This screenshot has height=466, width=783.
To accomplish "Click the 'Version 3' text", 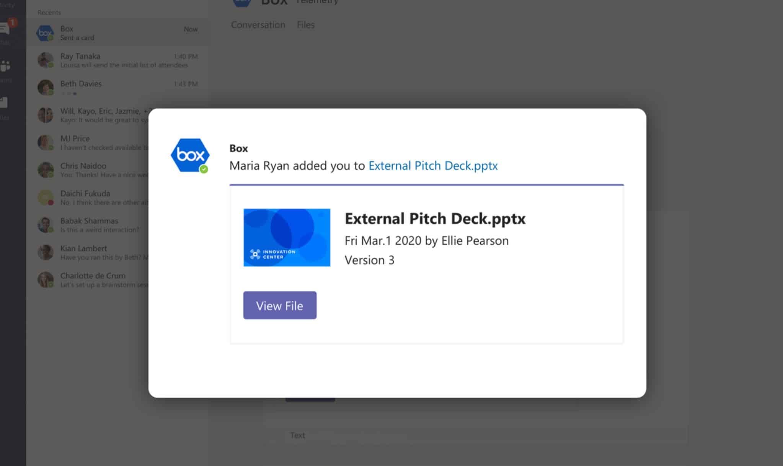I will click(x=369, y=260).
